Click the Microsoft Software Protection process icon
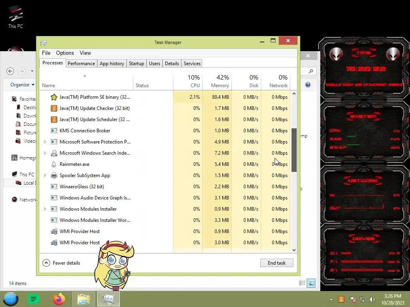The image size is (410, 307). coord(54,142)
